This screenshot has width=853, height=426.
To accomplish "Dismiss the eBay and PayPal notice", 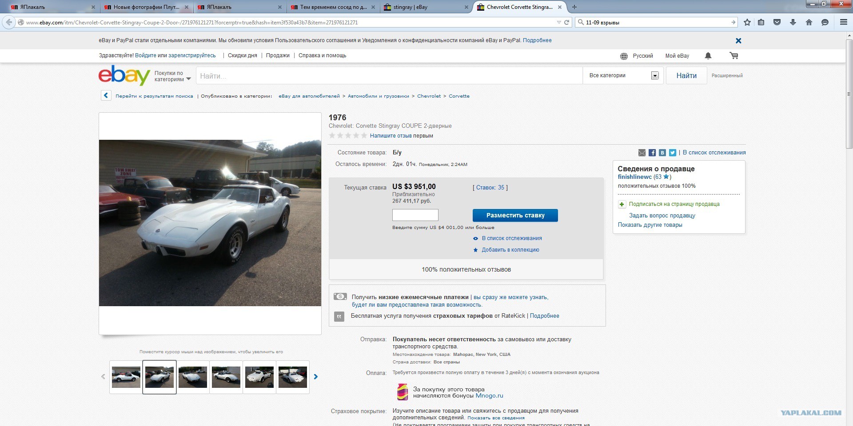I will (x=738, y=41).
